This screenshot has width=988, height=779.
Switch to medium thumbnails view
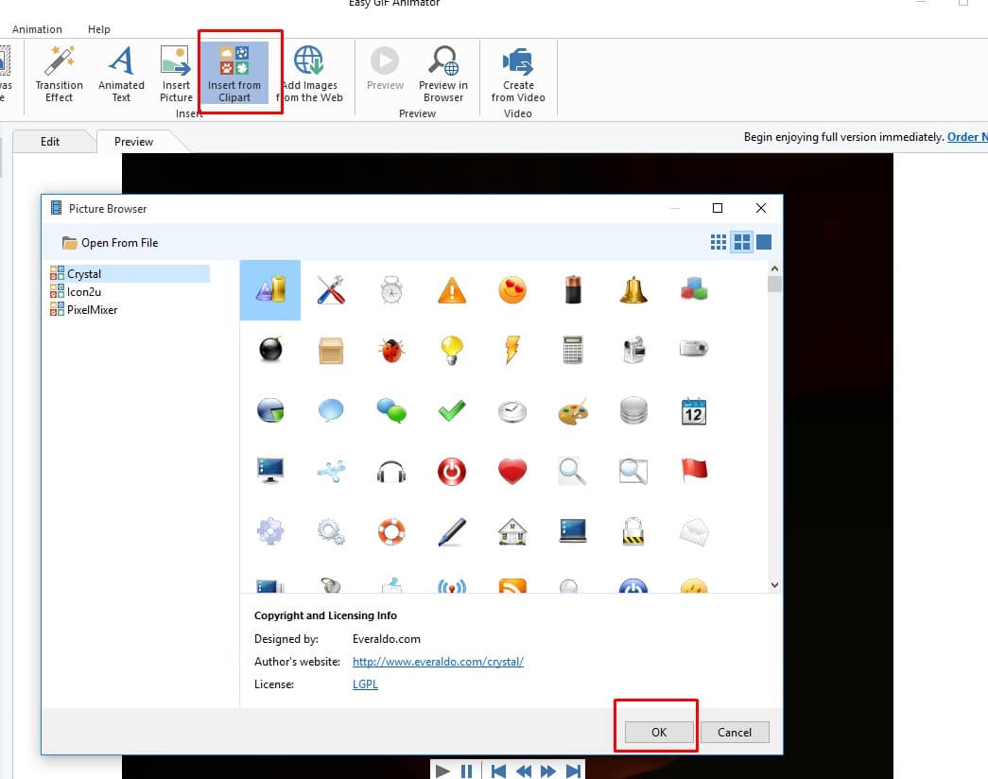(742, 242)
